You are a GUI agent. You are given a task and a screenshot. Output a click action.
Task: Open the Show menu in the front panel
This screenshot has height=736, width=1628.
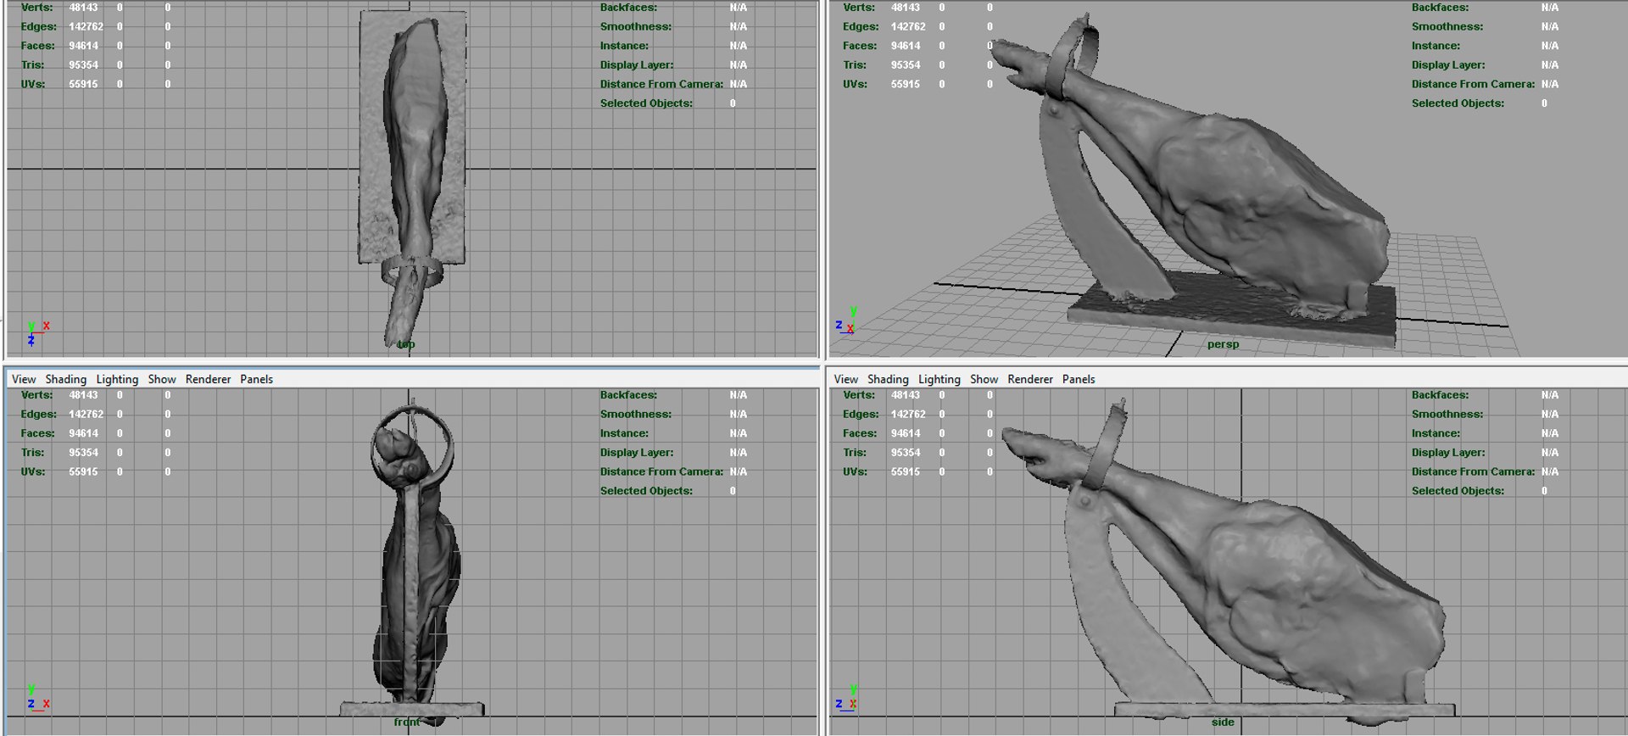pyautogui.click(x=162, y=379)
